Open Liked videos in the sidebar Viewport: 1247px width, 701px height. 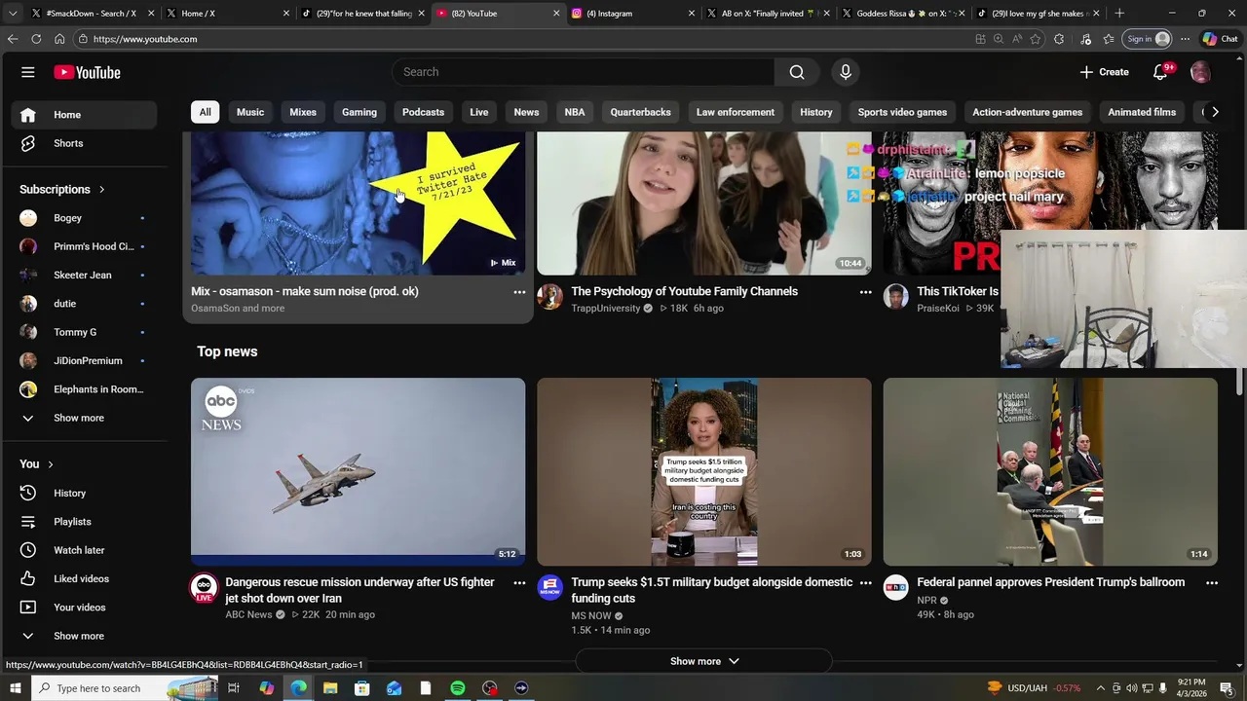pyautogui.click(x=83, y=578)
